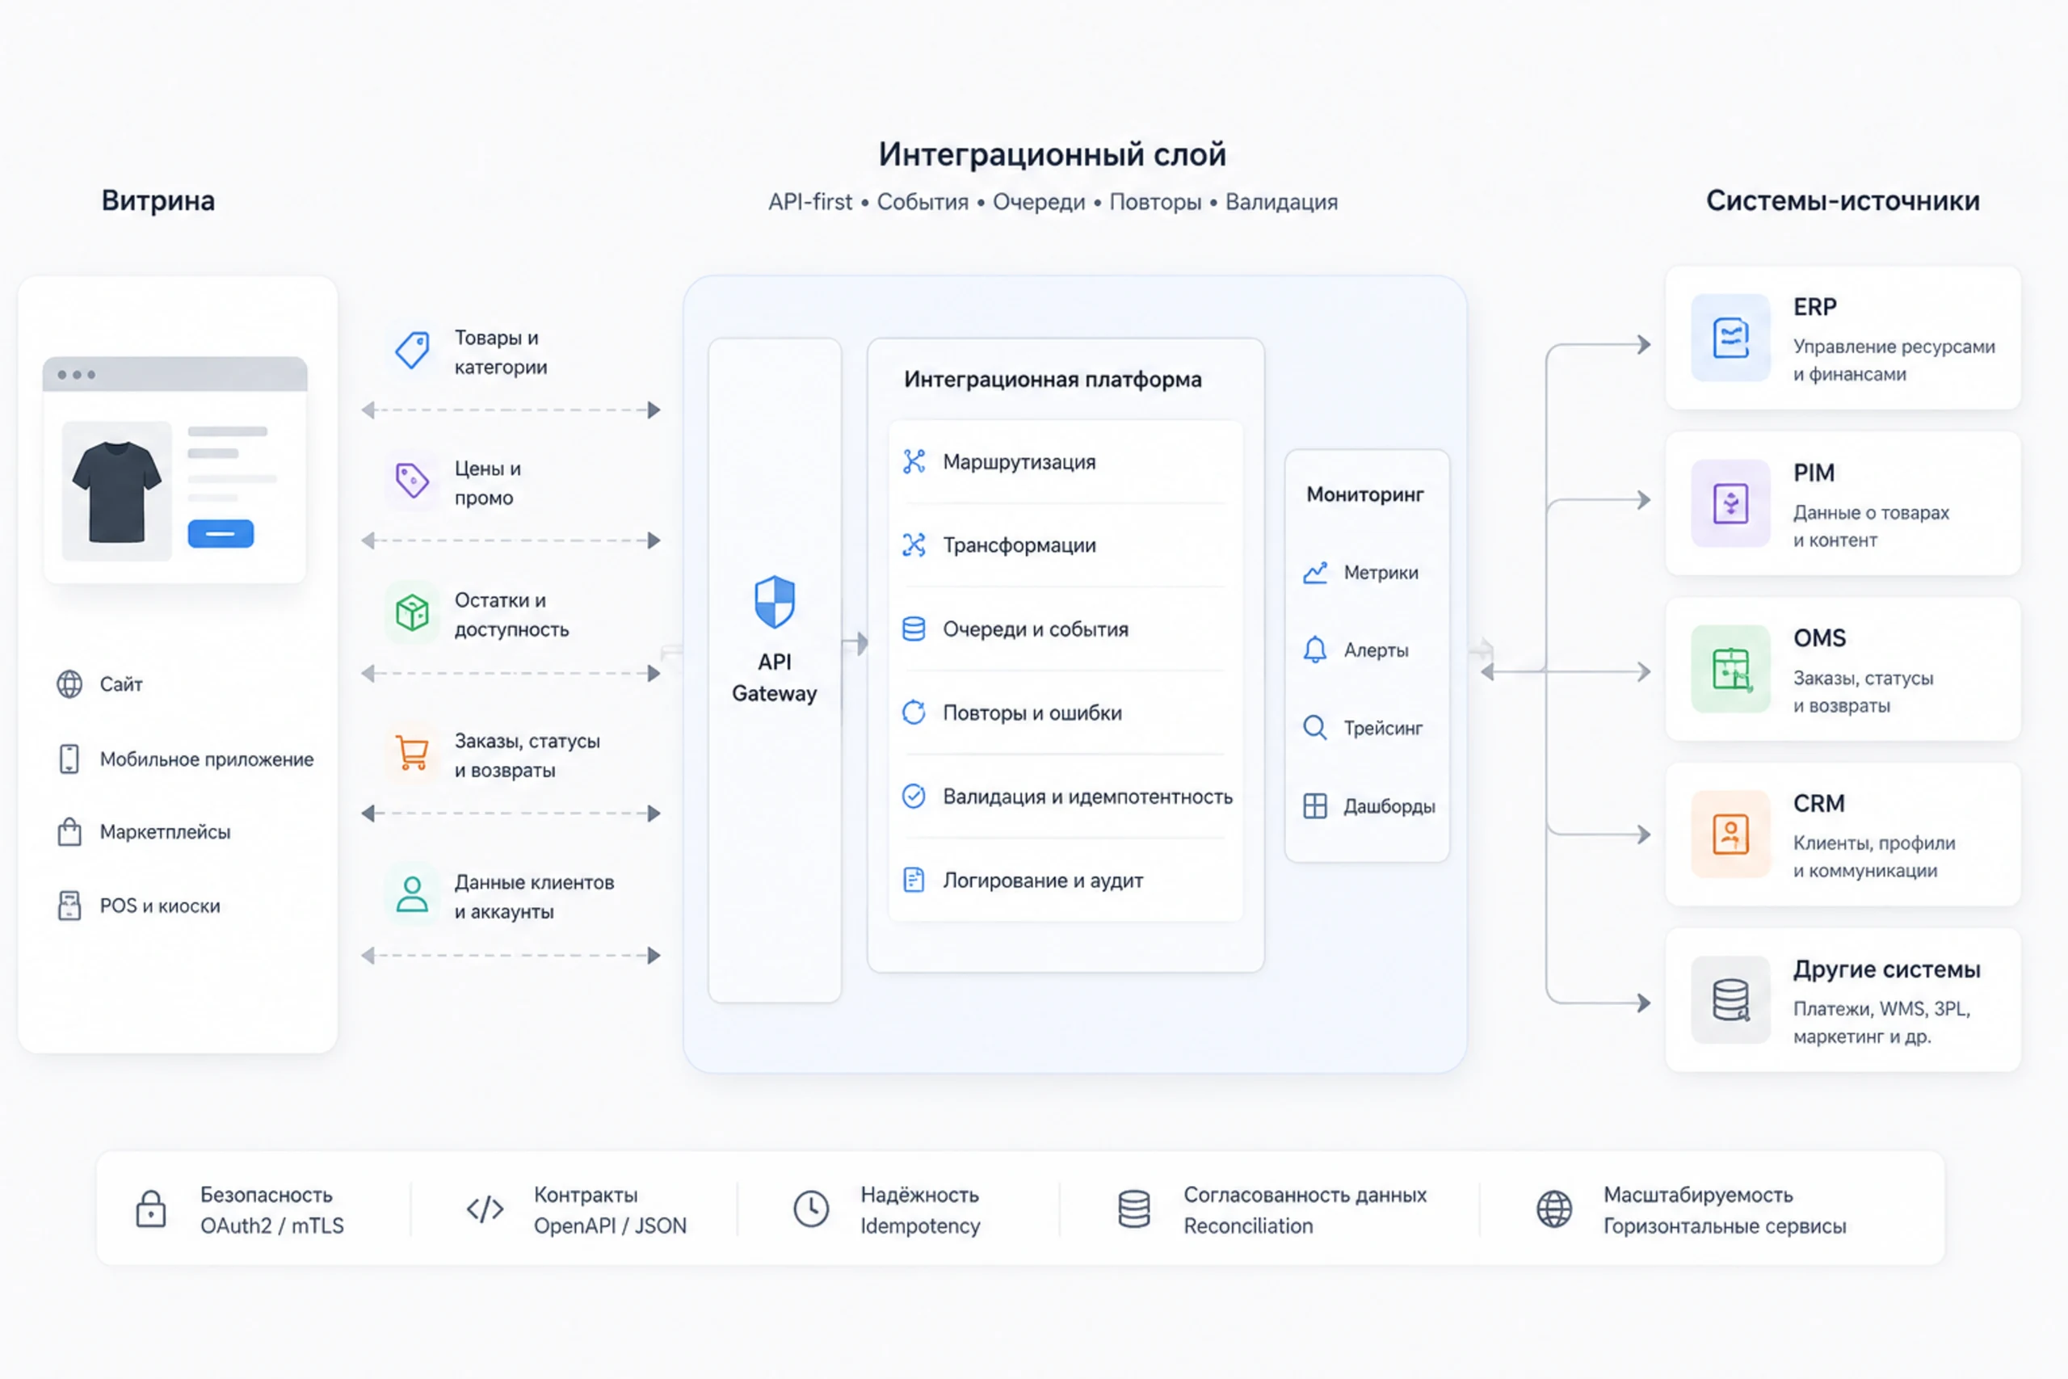
Task: Select the Маркетплейсы channel entry
Action: (145, 832)
